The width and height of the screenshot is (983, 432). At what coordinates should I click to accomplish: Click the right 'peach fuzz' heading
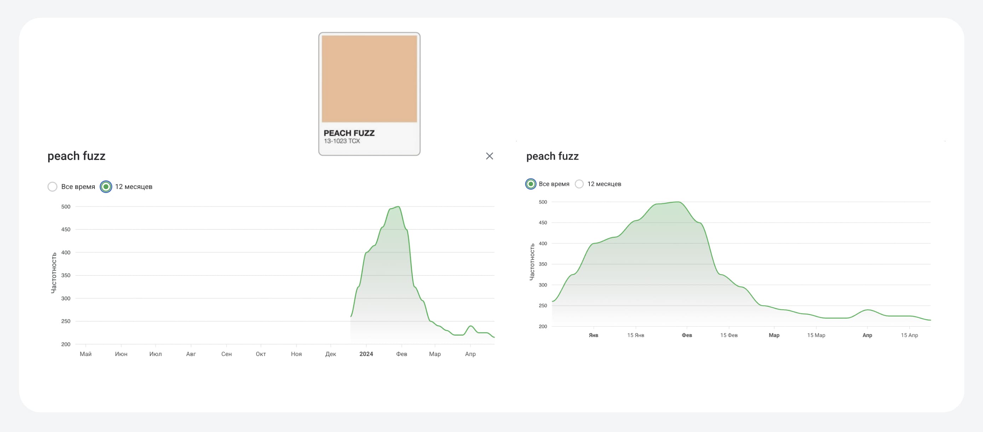tap(552, 156)
